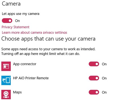Toggle HP AiO Printer Remote camera access
Image resolution: width=113 pixels, height=102 pixels.
94,78
